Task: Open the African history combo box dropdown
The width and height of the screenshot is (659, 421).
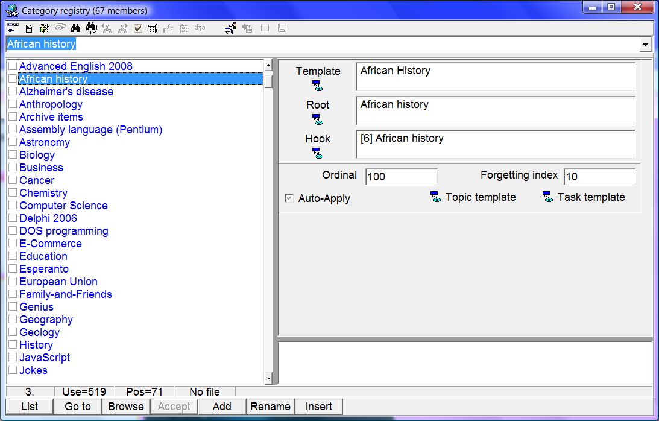Action: tap(646, 45)
